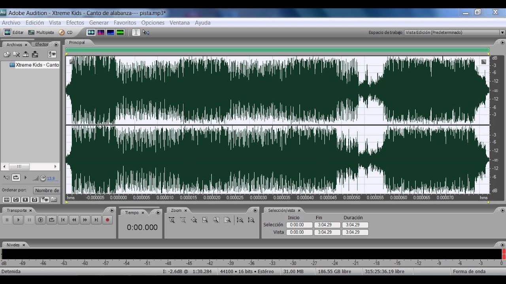Screen dimensions: 506x284
Task: Switch to Editar (Edit) view
Action: [14, 32]
